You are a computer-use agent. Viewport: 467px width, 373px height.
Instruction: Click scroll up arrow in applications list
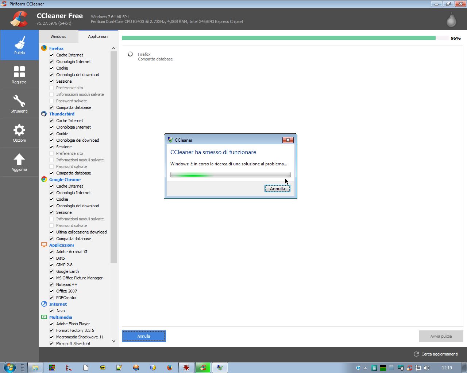coord(113,48)
